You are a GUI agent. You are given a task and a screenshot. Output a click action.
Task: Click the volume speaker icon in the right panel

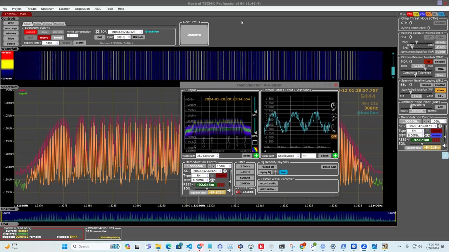click(444, 146)
